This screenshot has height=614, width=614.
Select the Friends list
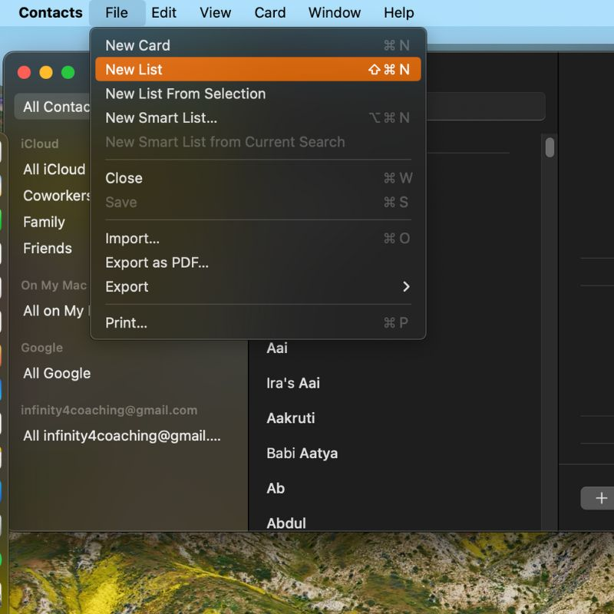[48, 248]
